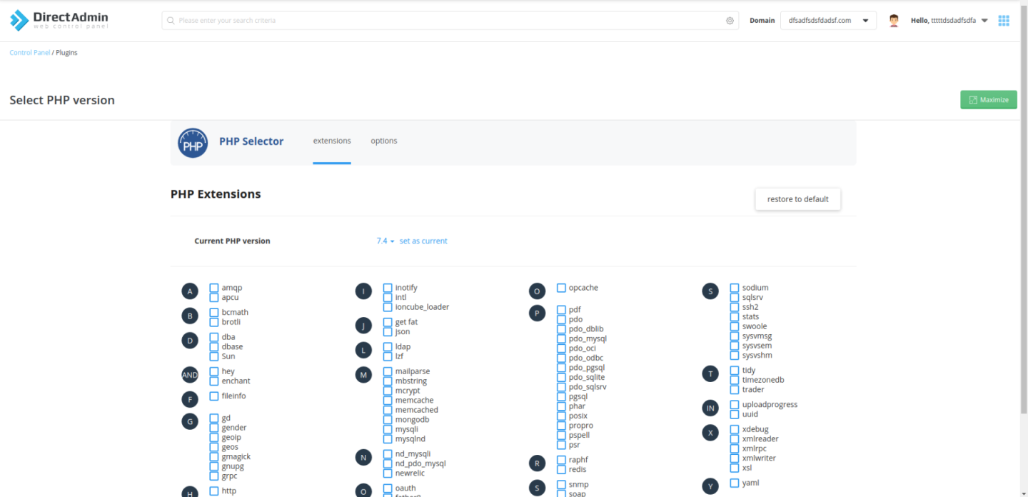Click the PHP Selector gauge icon
This screenshot has height=497, width=1028.
click(192, 143)
